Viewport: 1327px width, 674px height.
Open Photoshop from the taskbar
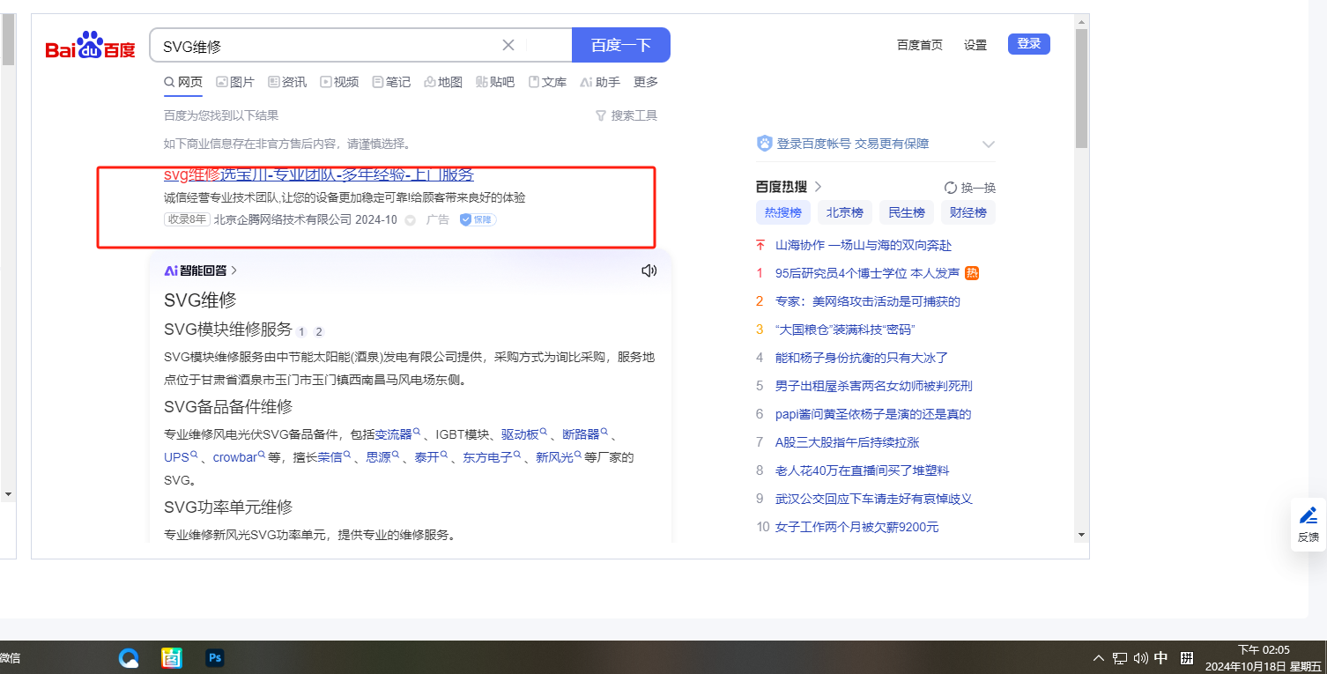pyautogui.click(x=214, y=657)
